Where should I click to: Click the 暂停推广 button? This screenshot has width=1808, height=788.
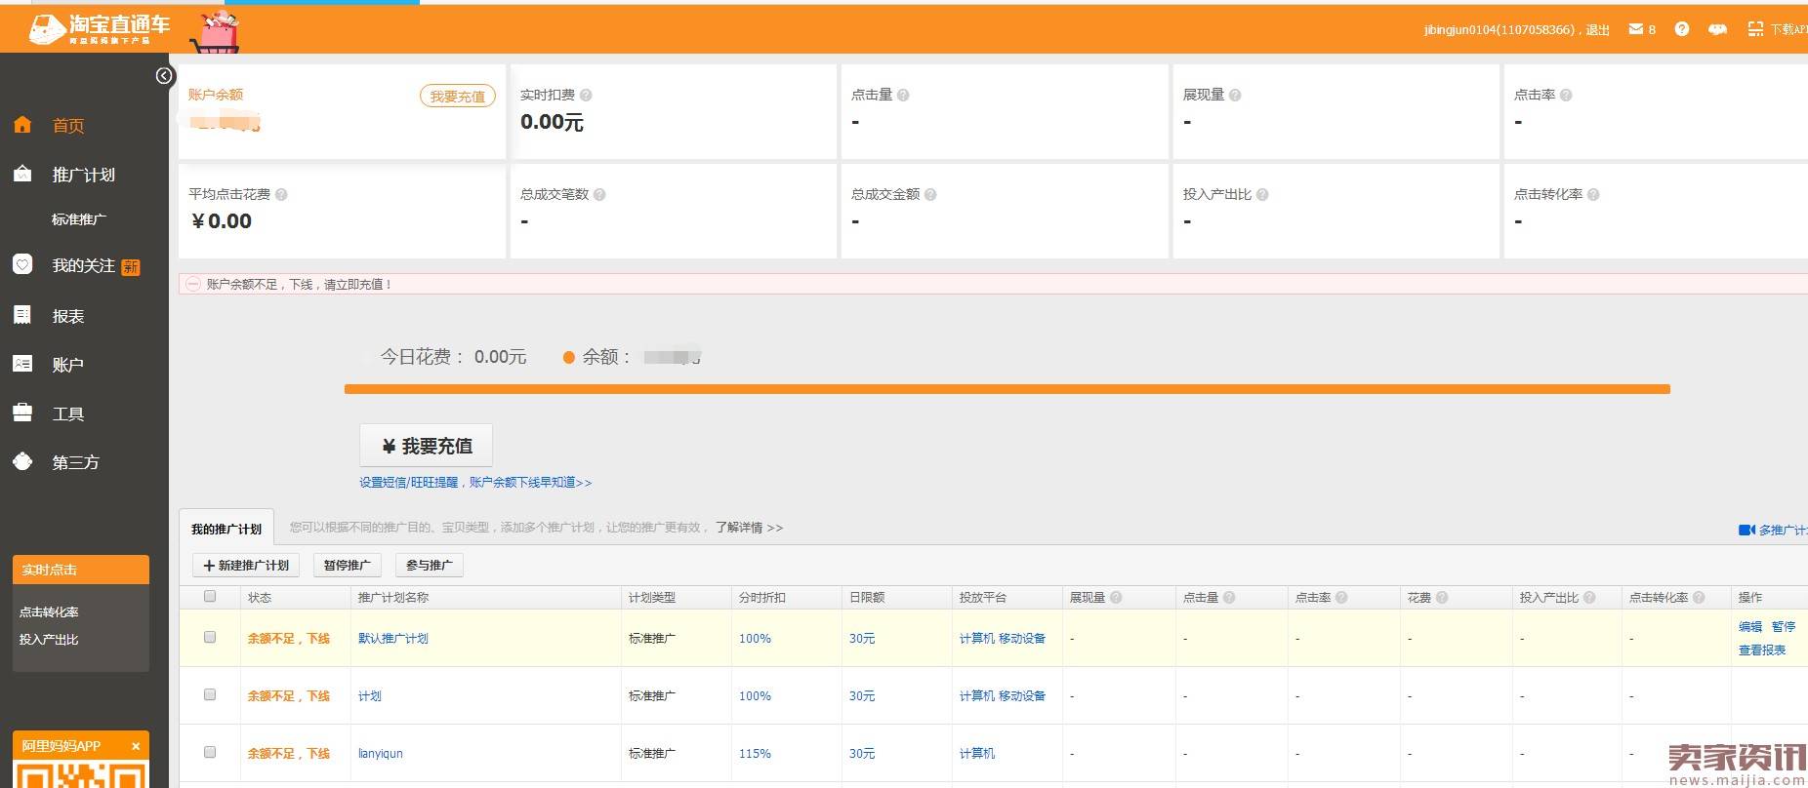tap(347, 565)
